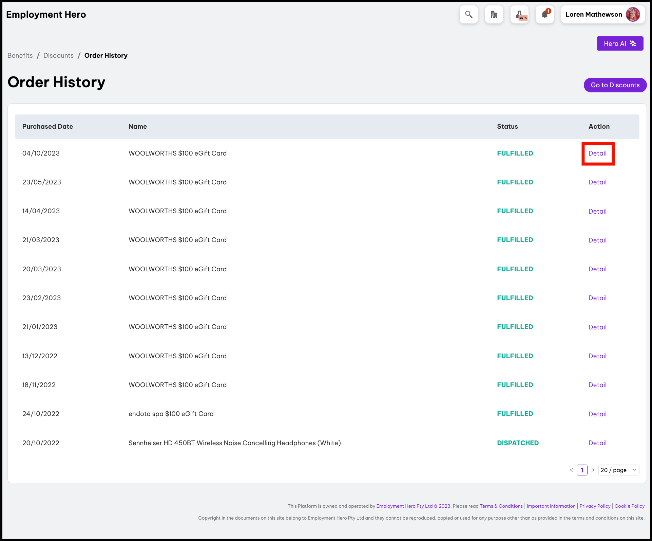This screenshot has height=541, width=652.
Task: Click the Name column header
Action: click(138, 126)
